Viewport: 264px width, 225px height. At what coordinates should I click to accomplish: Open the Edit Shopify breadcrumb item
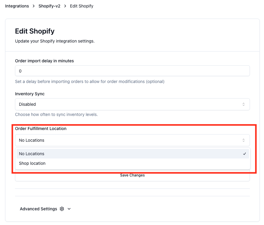81,6
